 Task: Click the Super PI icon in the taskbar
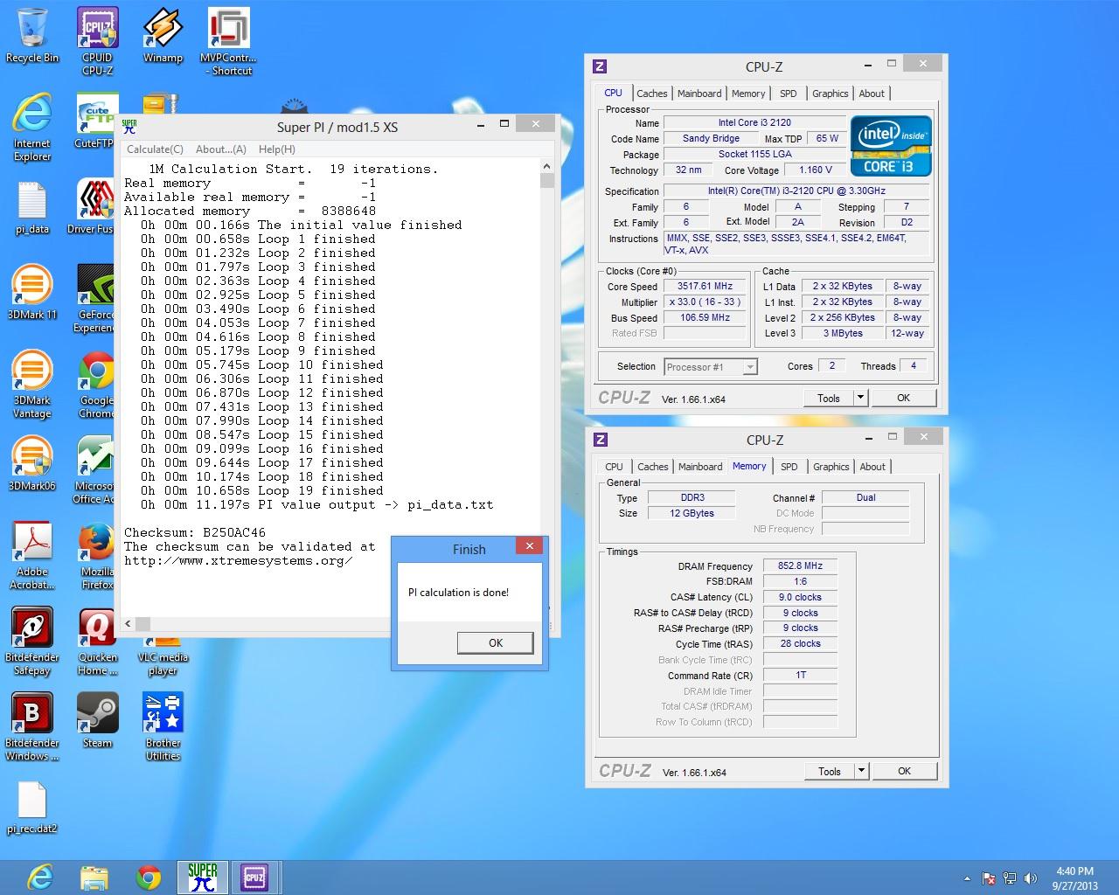(x=202, y=877)
